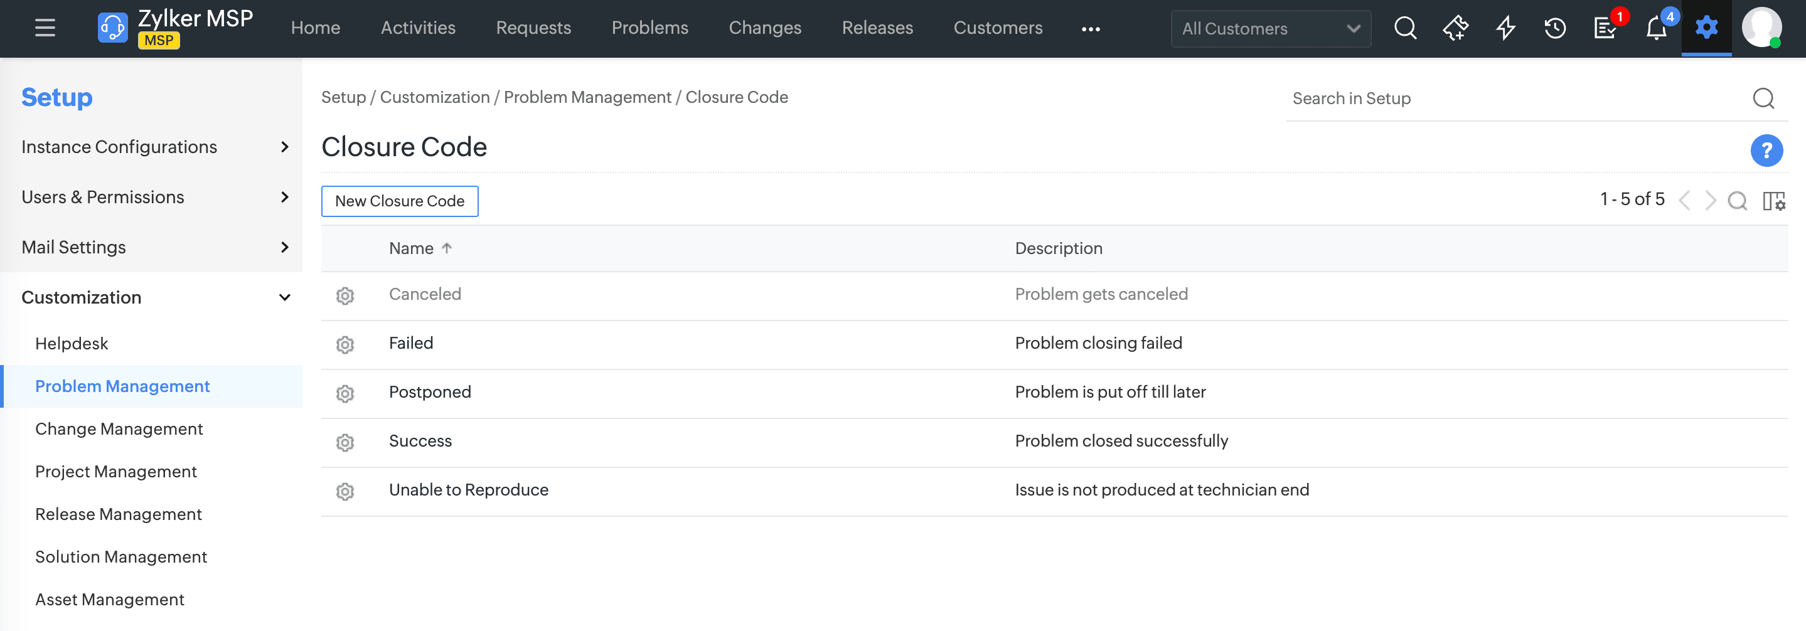This screenshot has width=1806, height=631.
Task: Open the gear menu for Unable to Reproduce
Action: pyautogui.click(x=345, y=490)
